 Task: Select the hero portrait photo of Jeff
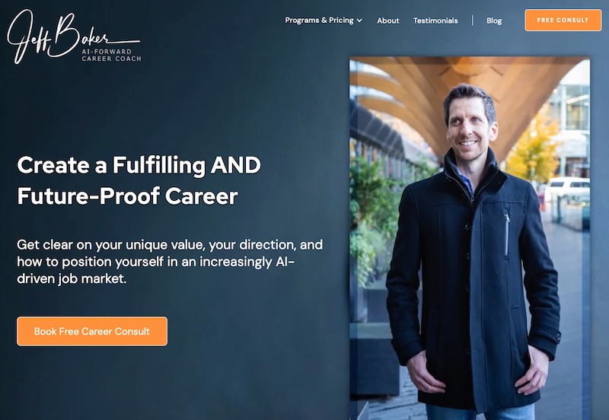pyautogui.click(x=470, y=238)
